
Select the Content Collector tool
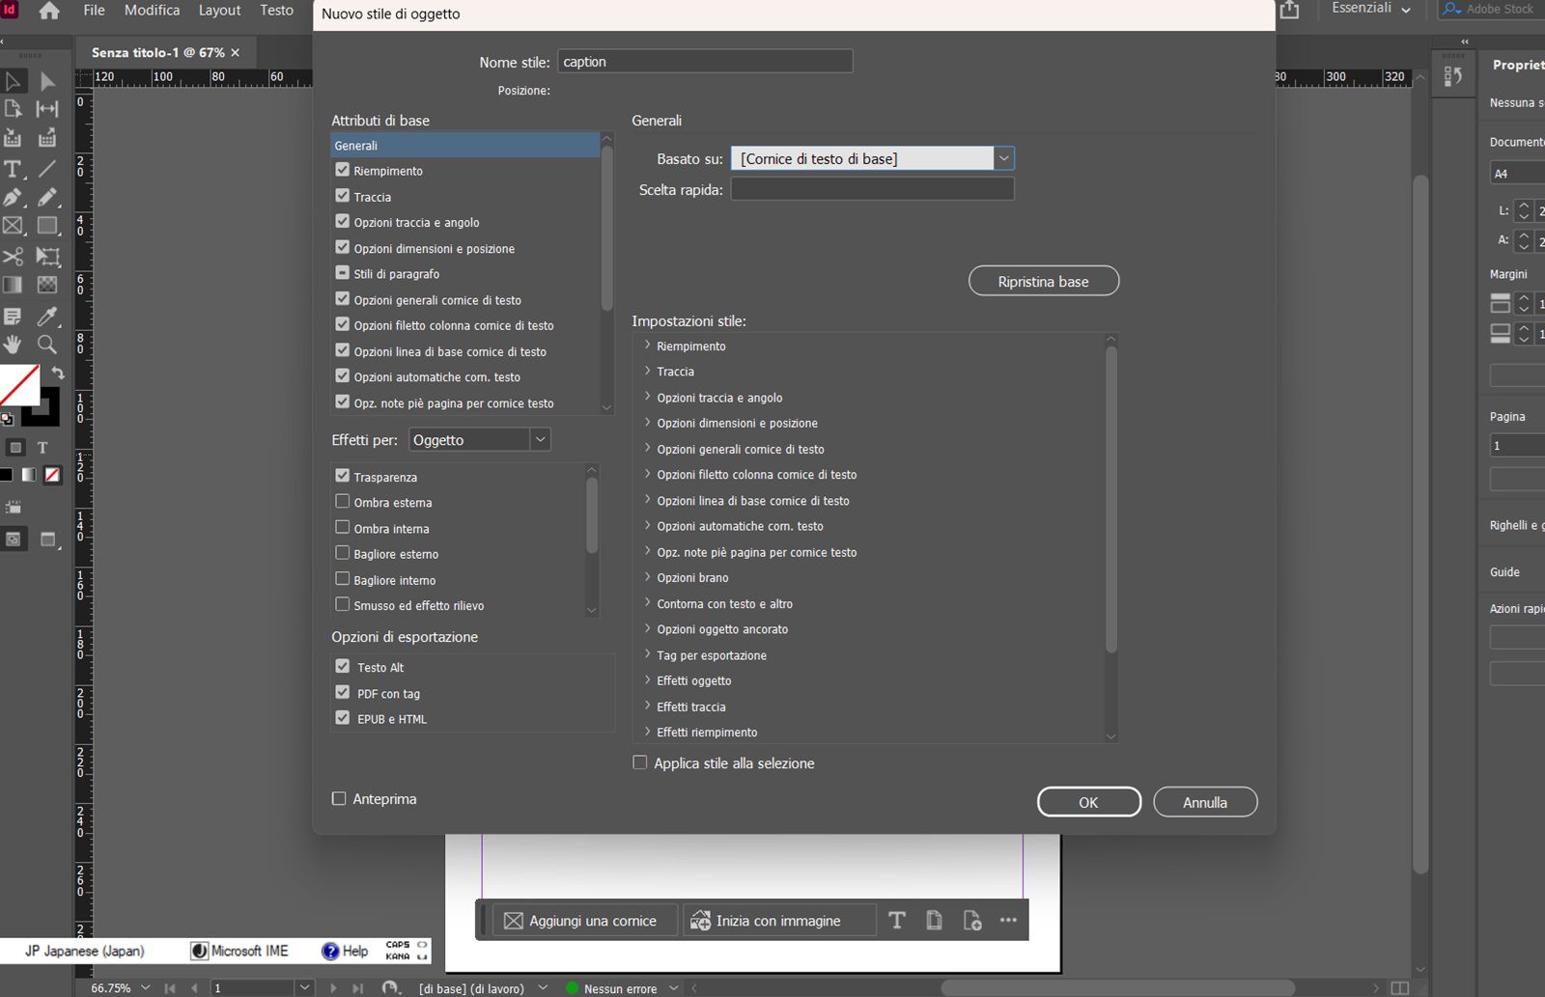pyautogui.click(x=14, y=138)
